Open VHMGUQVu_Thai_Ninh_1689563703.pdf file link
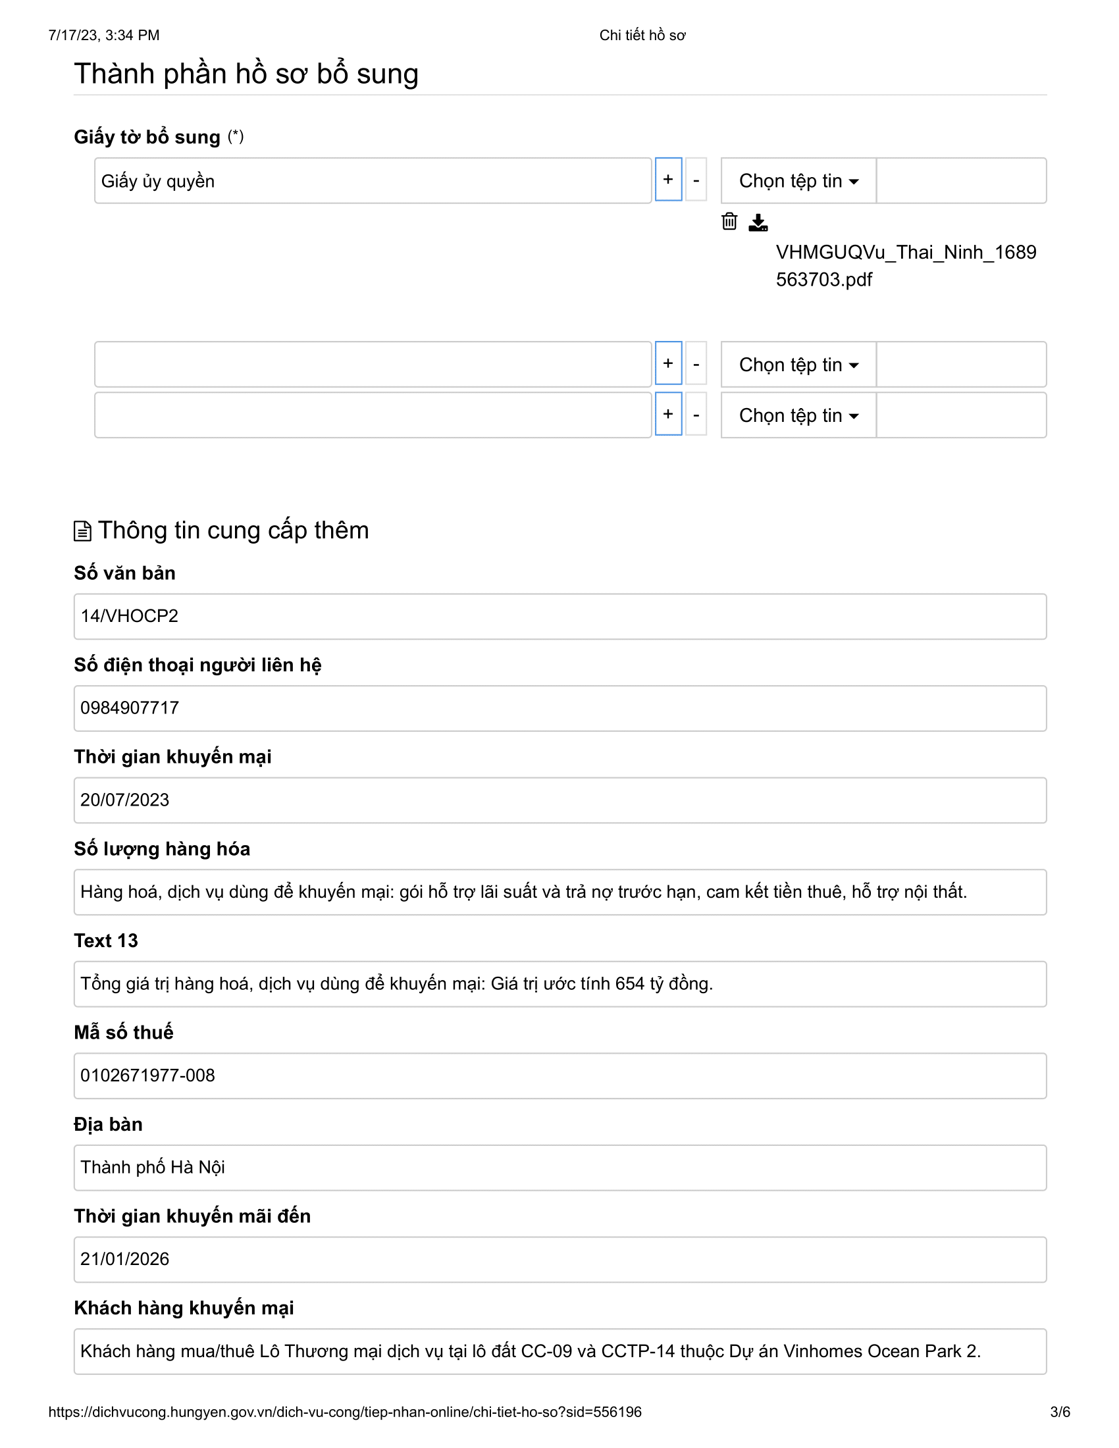The width and height of the screenshot is (1119, 1448). pyautogui.click(x=906, y=265)
